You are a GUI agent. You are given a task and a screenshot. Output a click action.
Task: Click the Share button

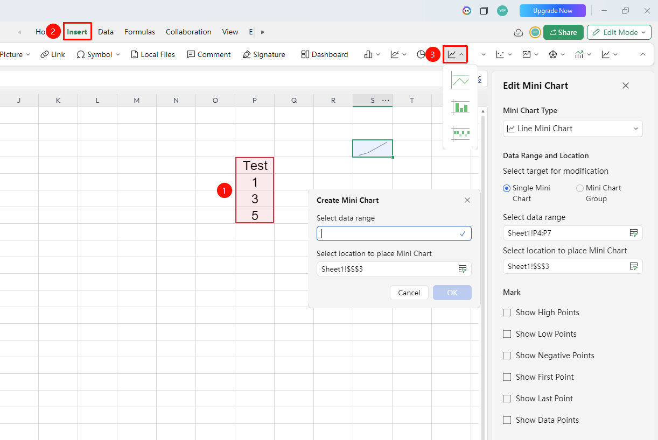tap(563, 32)
